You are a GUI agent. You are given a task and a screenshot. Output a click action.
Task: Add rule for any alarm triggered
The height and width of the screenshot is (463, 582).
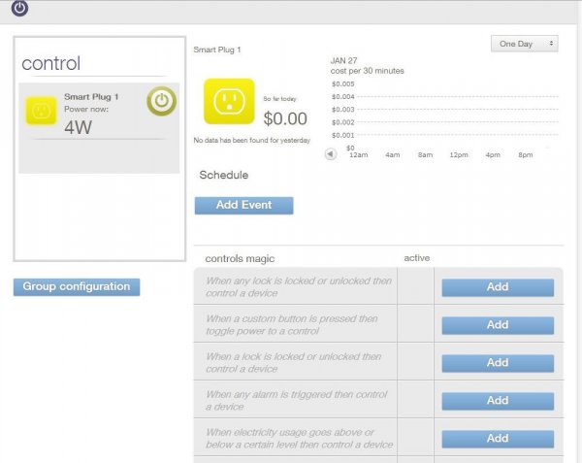tap(497, 401)
